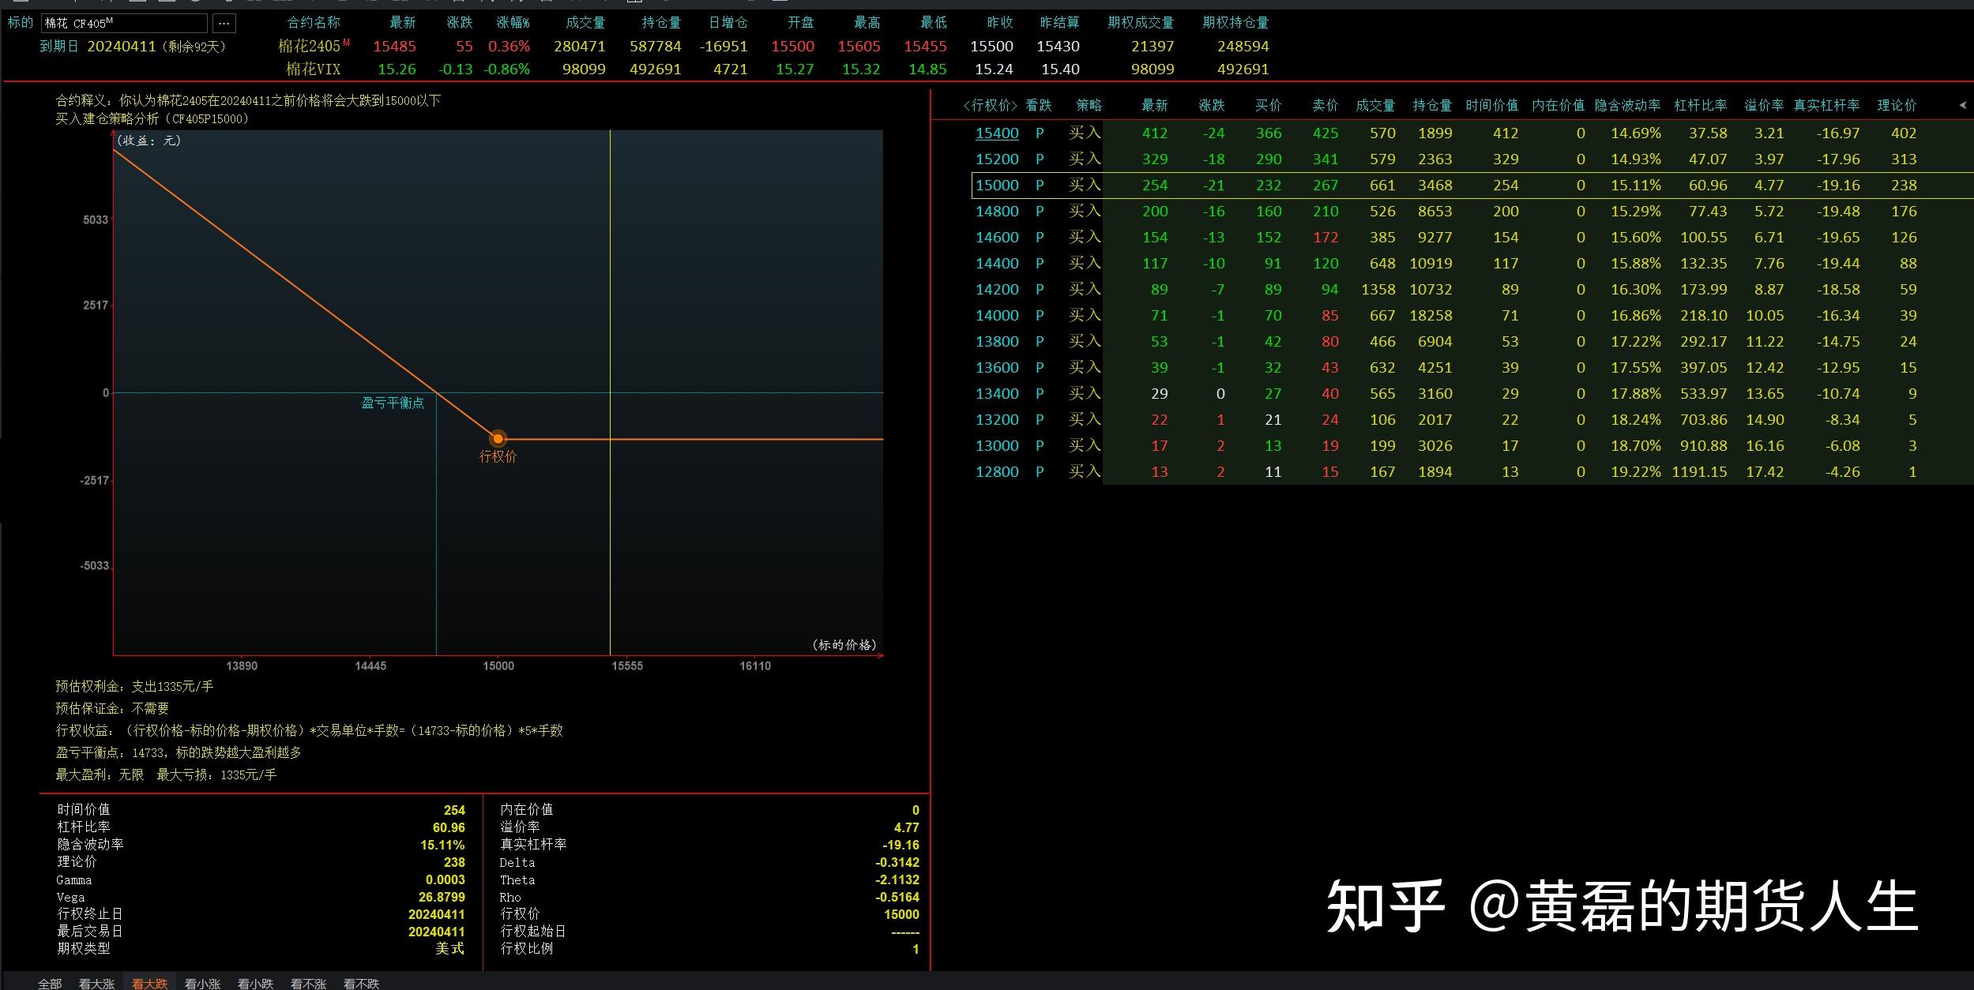The height and width of the screenshot is (990, 1974).
Task: Click the Vega value 26.8799
Action: point(442,897)
